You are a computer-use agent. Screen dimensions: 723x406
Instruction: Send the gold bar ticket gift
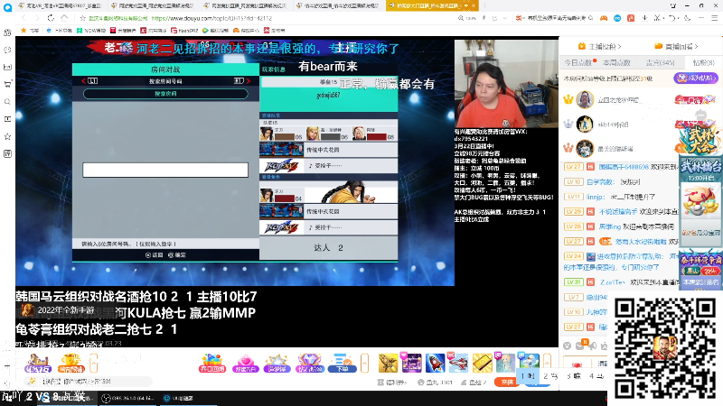tap(483, 364)
